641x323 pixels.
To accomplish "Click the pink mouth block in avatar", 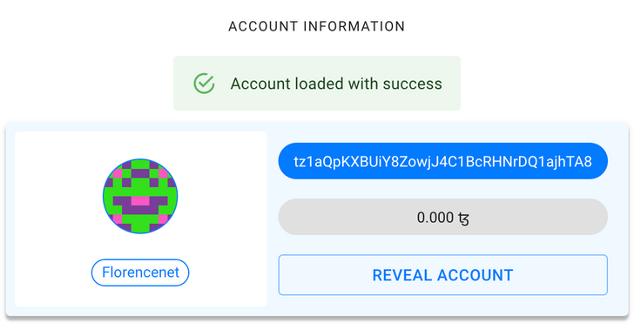I will tap(140, 201).
